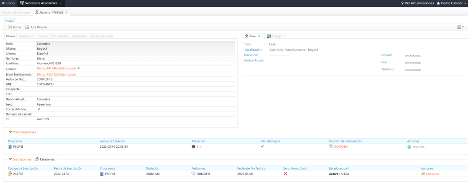Close the Alumno_4761939 tab

click(x=66, y=12)
